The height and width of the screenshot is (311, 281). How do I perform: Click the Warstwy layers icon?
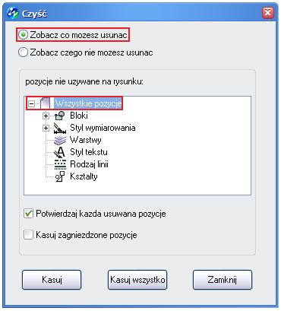click(60, 140)
